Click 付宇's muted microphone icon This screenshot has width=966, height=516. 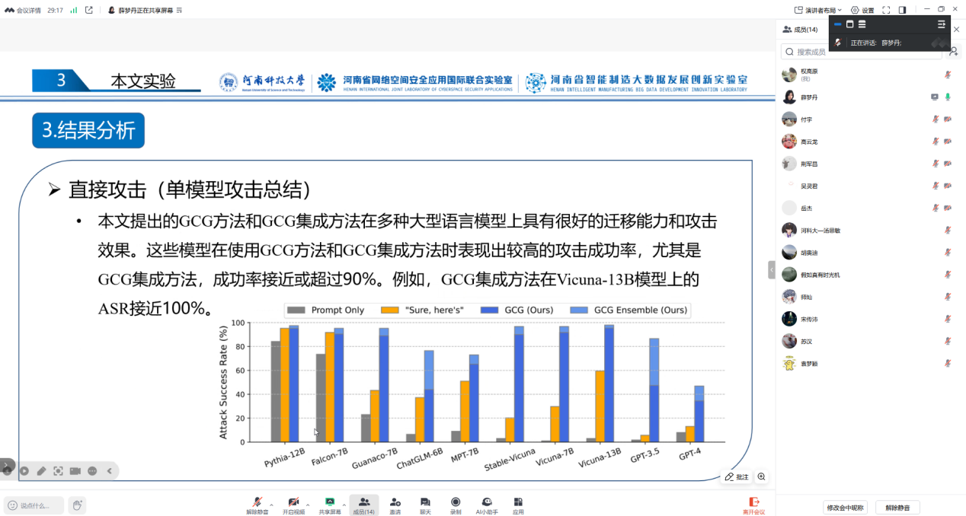click(936, 119)
